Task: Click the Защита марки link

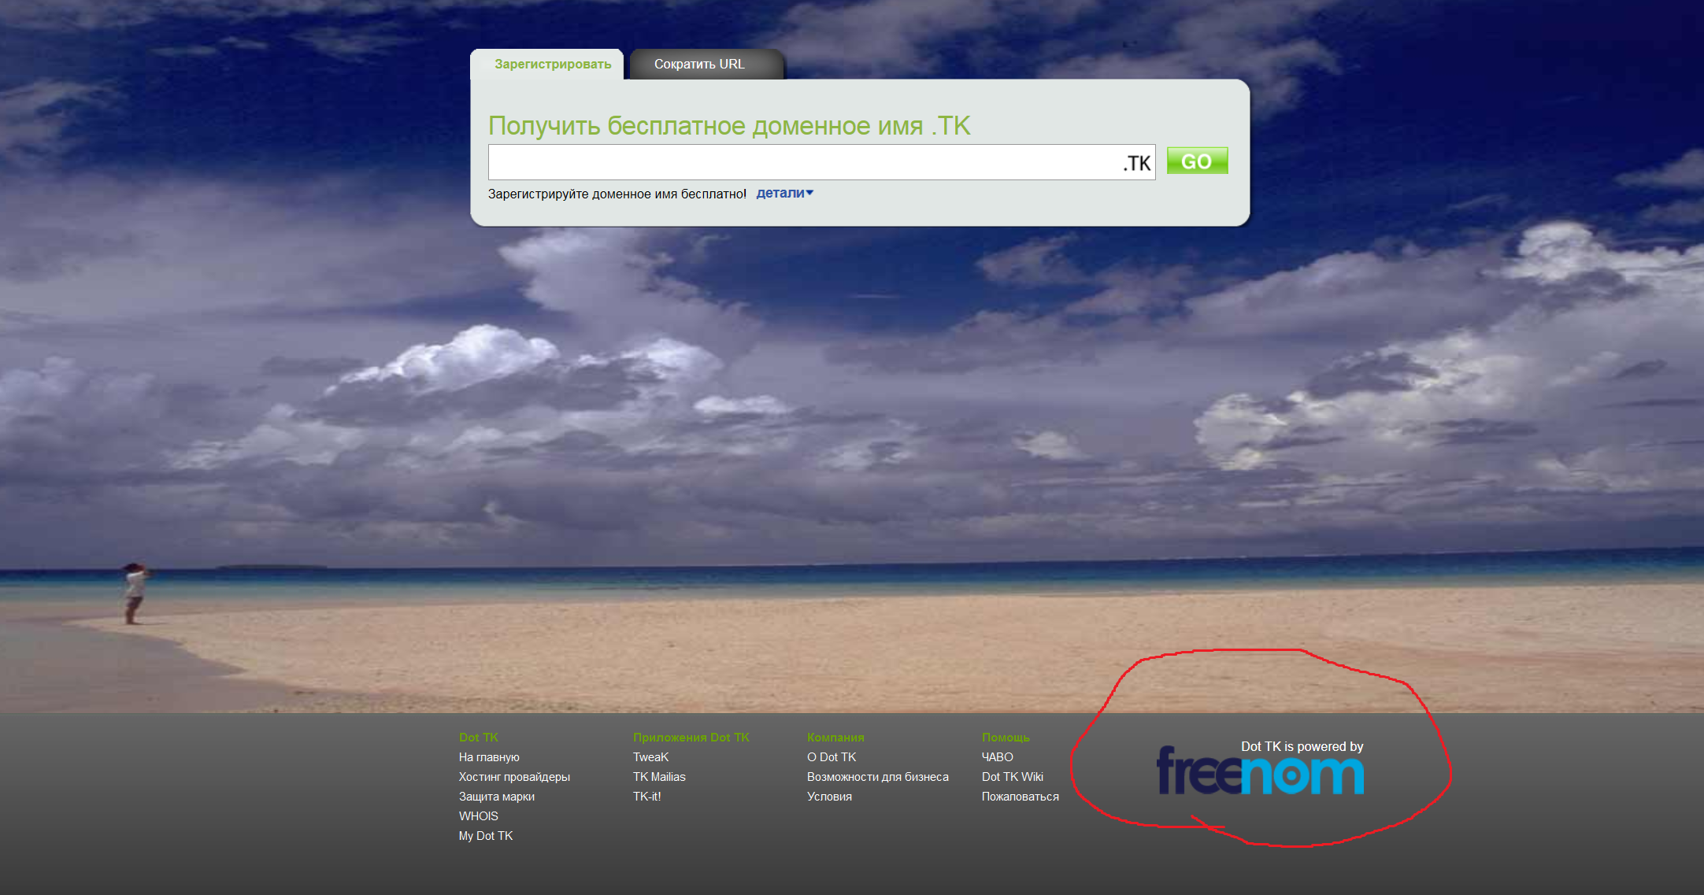Action: point(496,797)
